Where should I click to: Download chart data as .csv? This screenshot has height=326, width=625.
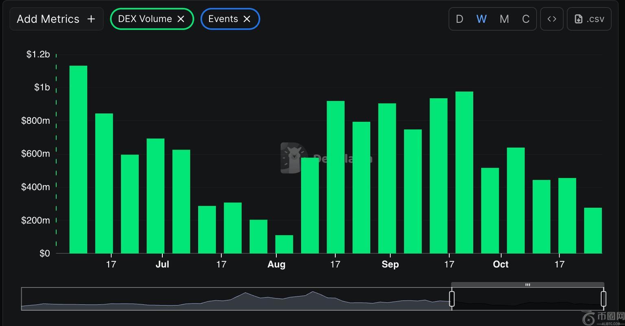click(589, 19)
